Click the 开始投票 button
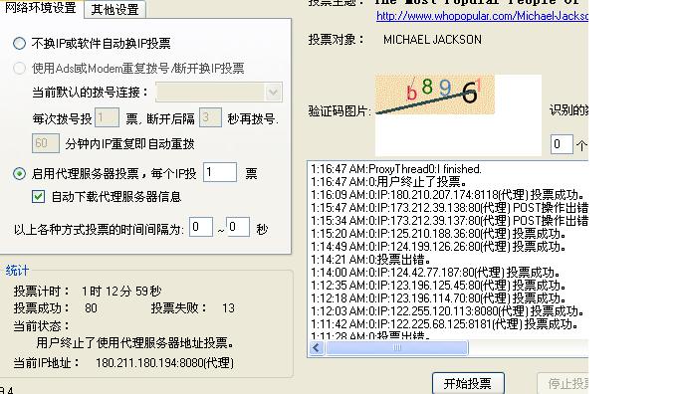680x394 pixels. click(x=468, y=383)
